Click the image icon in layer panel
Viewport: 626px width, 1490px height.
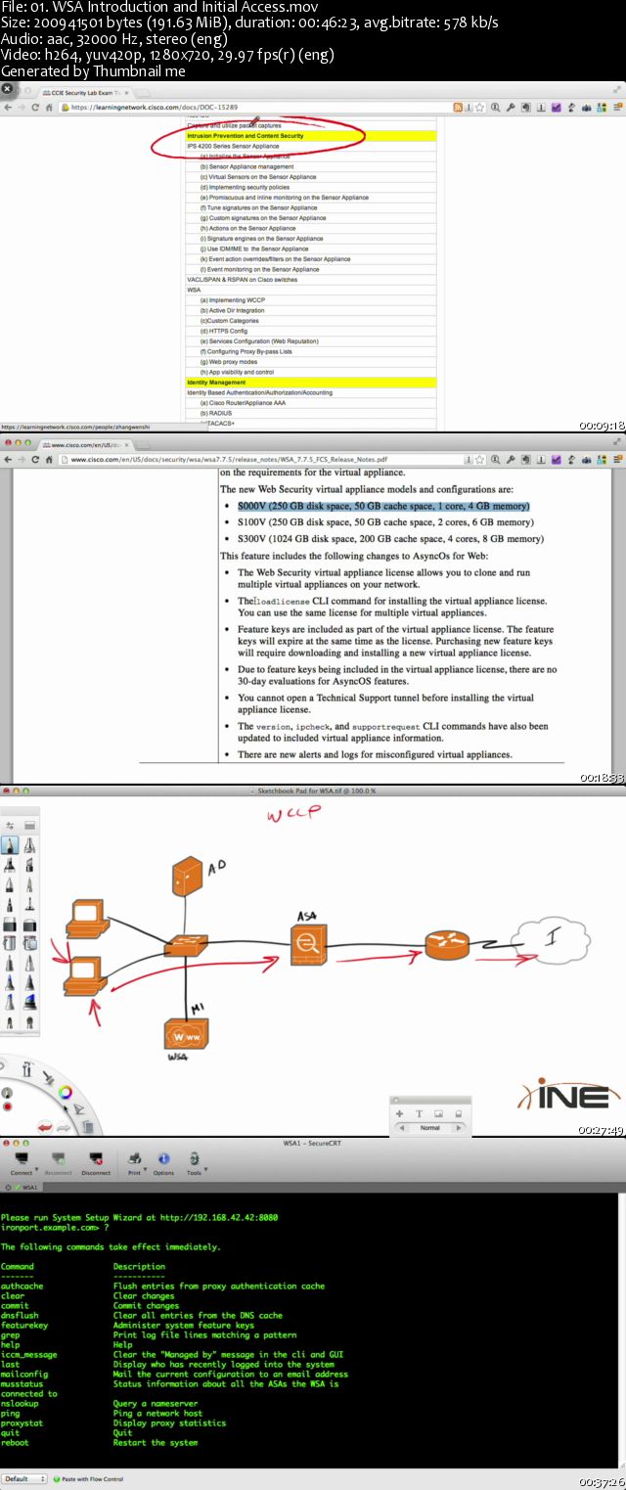439,1113
